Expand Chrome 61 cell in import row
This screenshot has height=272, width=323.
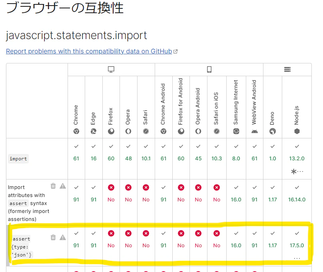point(76,158)
